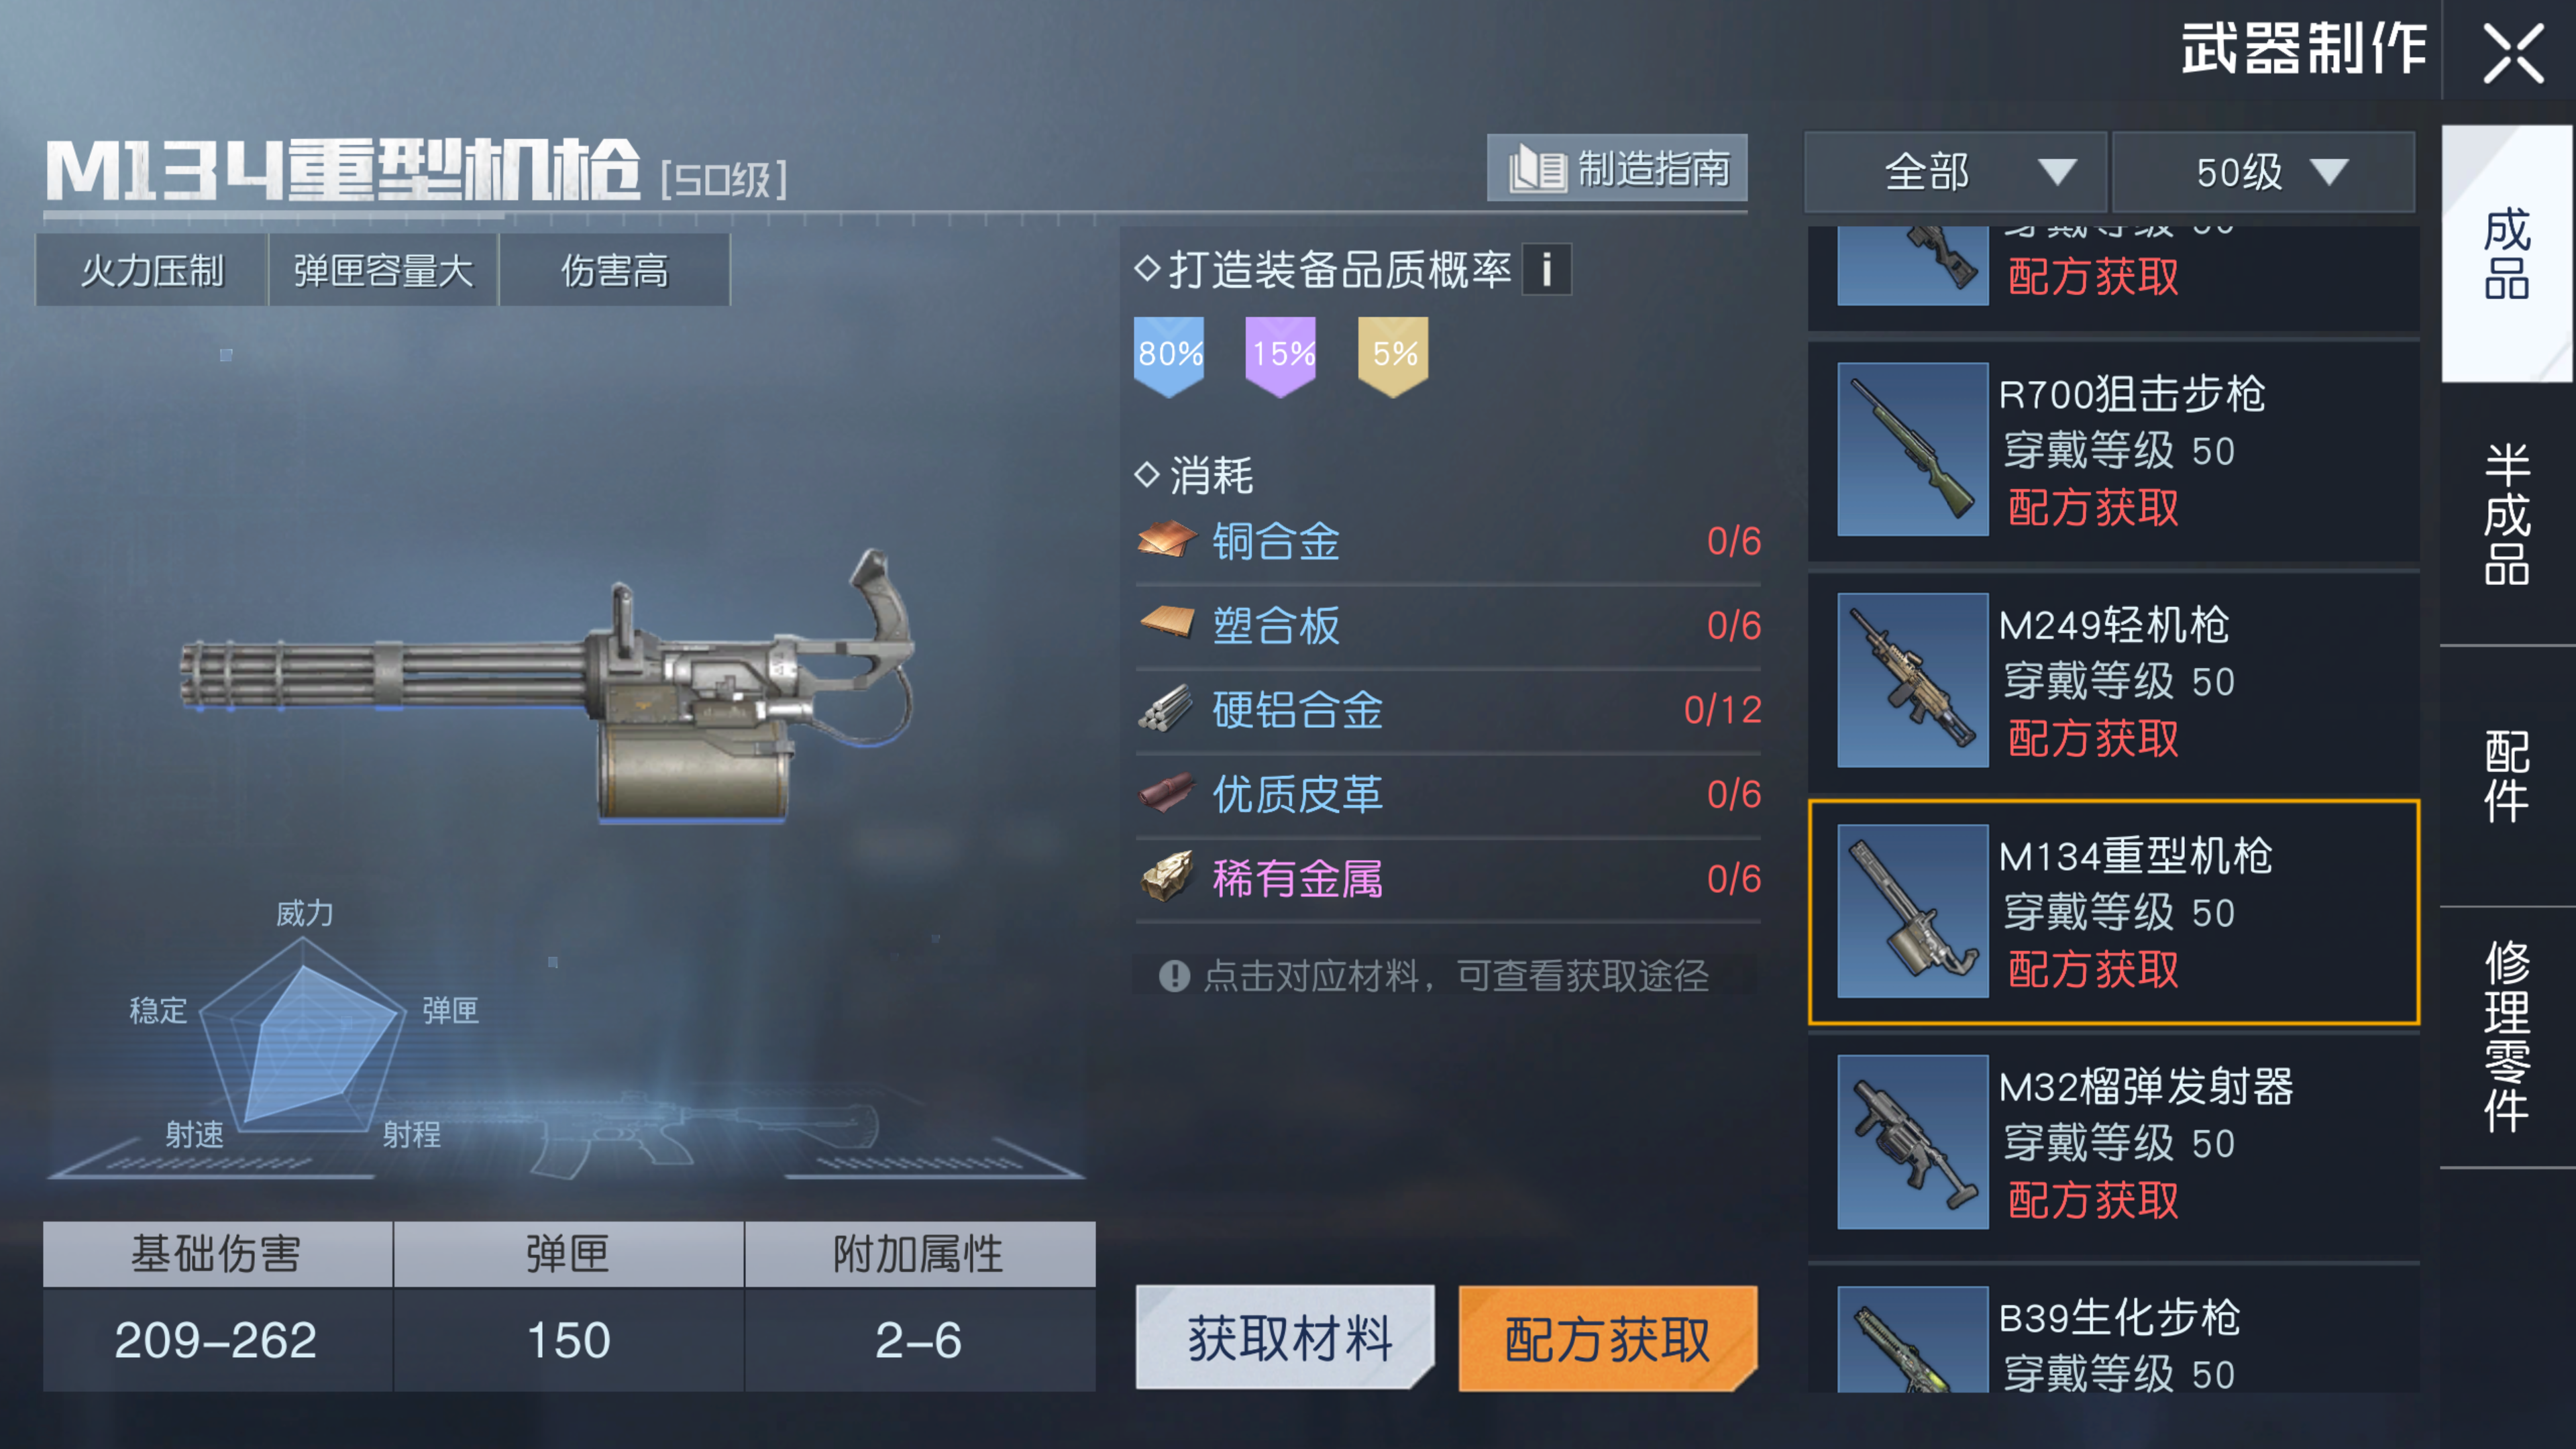Open the 制造指南 manufacturing guide

point(1617,168)
